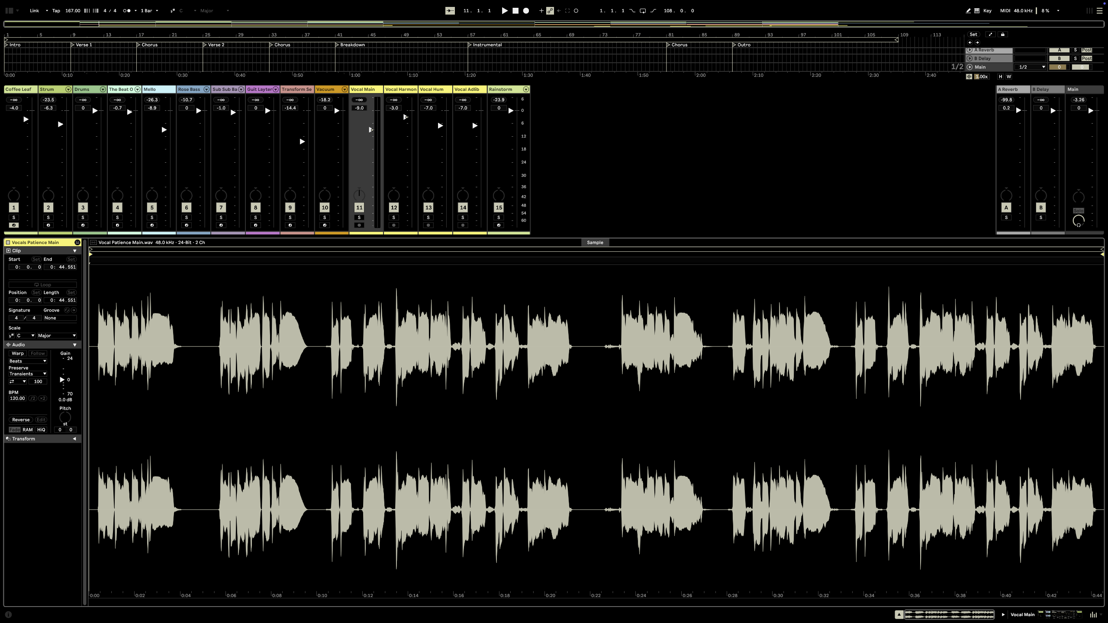Viewport: 1108px width, 623px height.
Task: Adjust the clip Gain slider handle
Action: click(x=62, y=380)
